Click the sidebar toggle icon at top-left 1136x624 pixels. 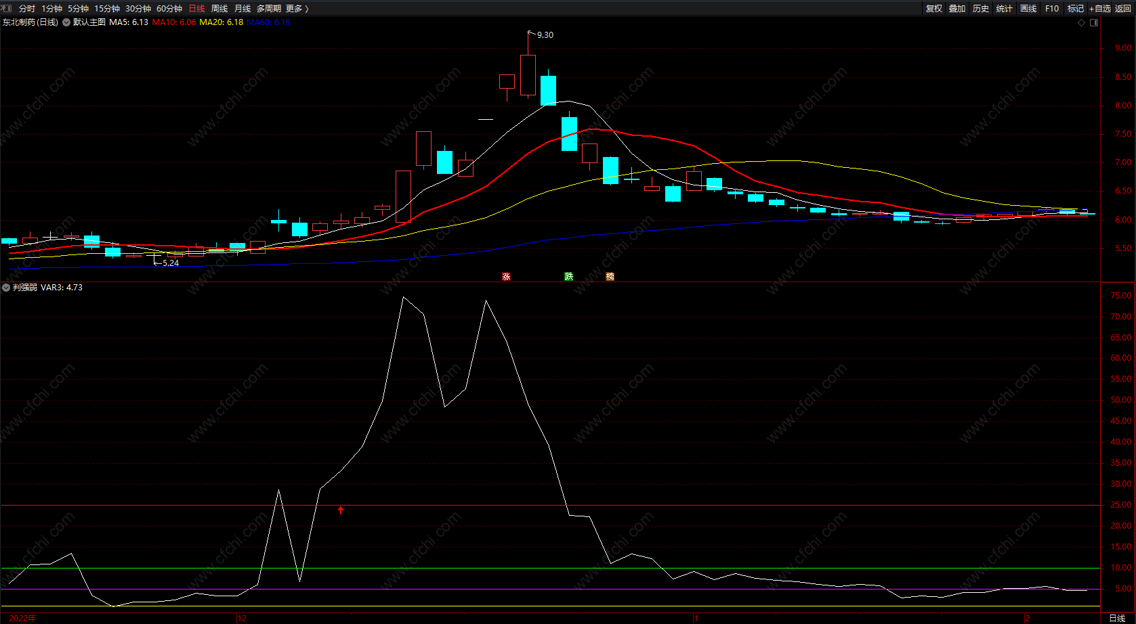(x=7, y=8)
